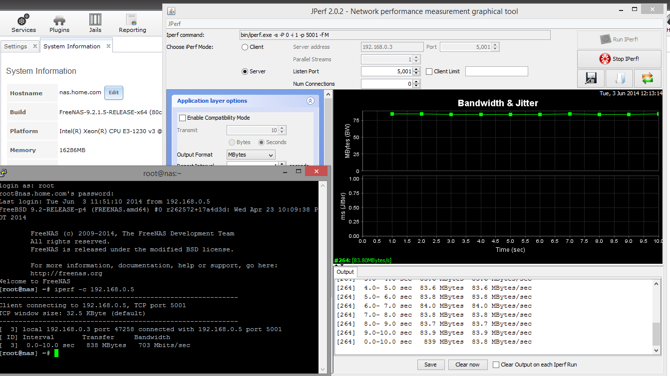Open the Plugins section in FreeNAS
Screen dimensions: 670x376
point(59,23)
